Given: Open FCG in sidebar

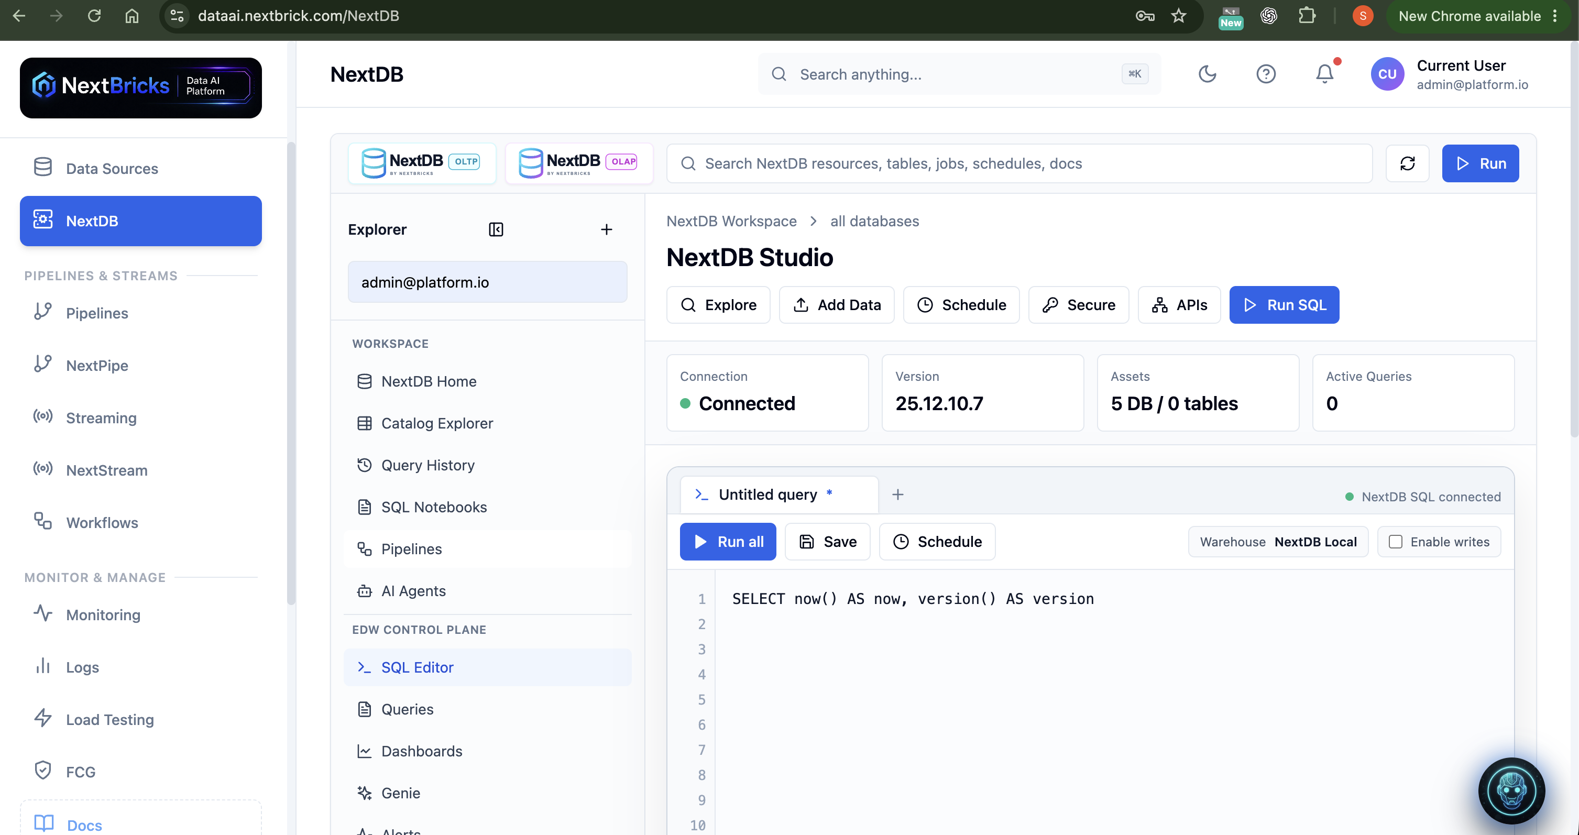Looking at the screenshot, I should (140, 772).
